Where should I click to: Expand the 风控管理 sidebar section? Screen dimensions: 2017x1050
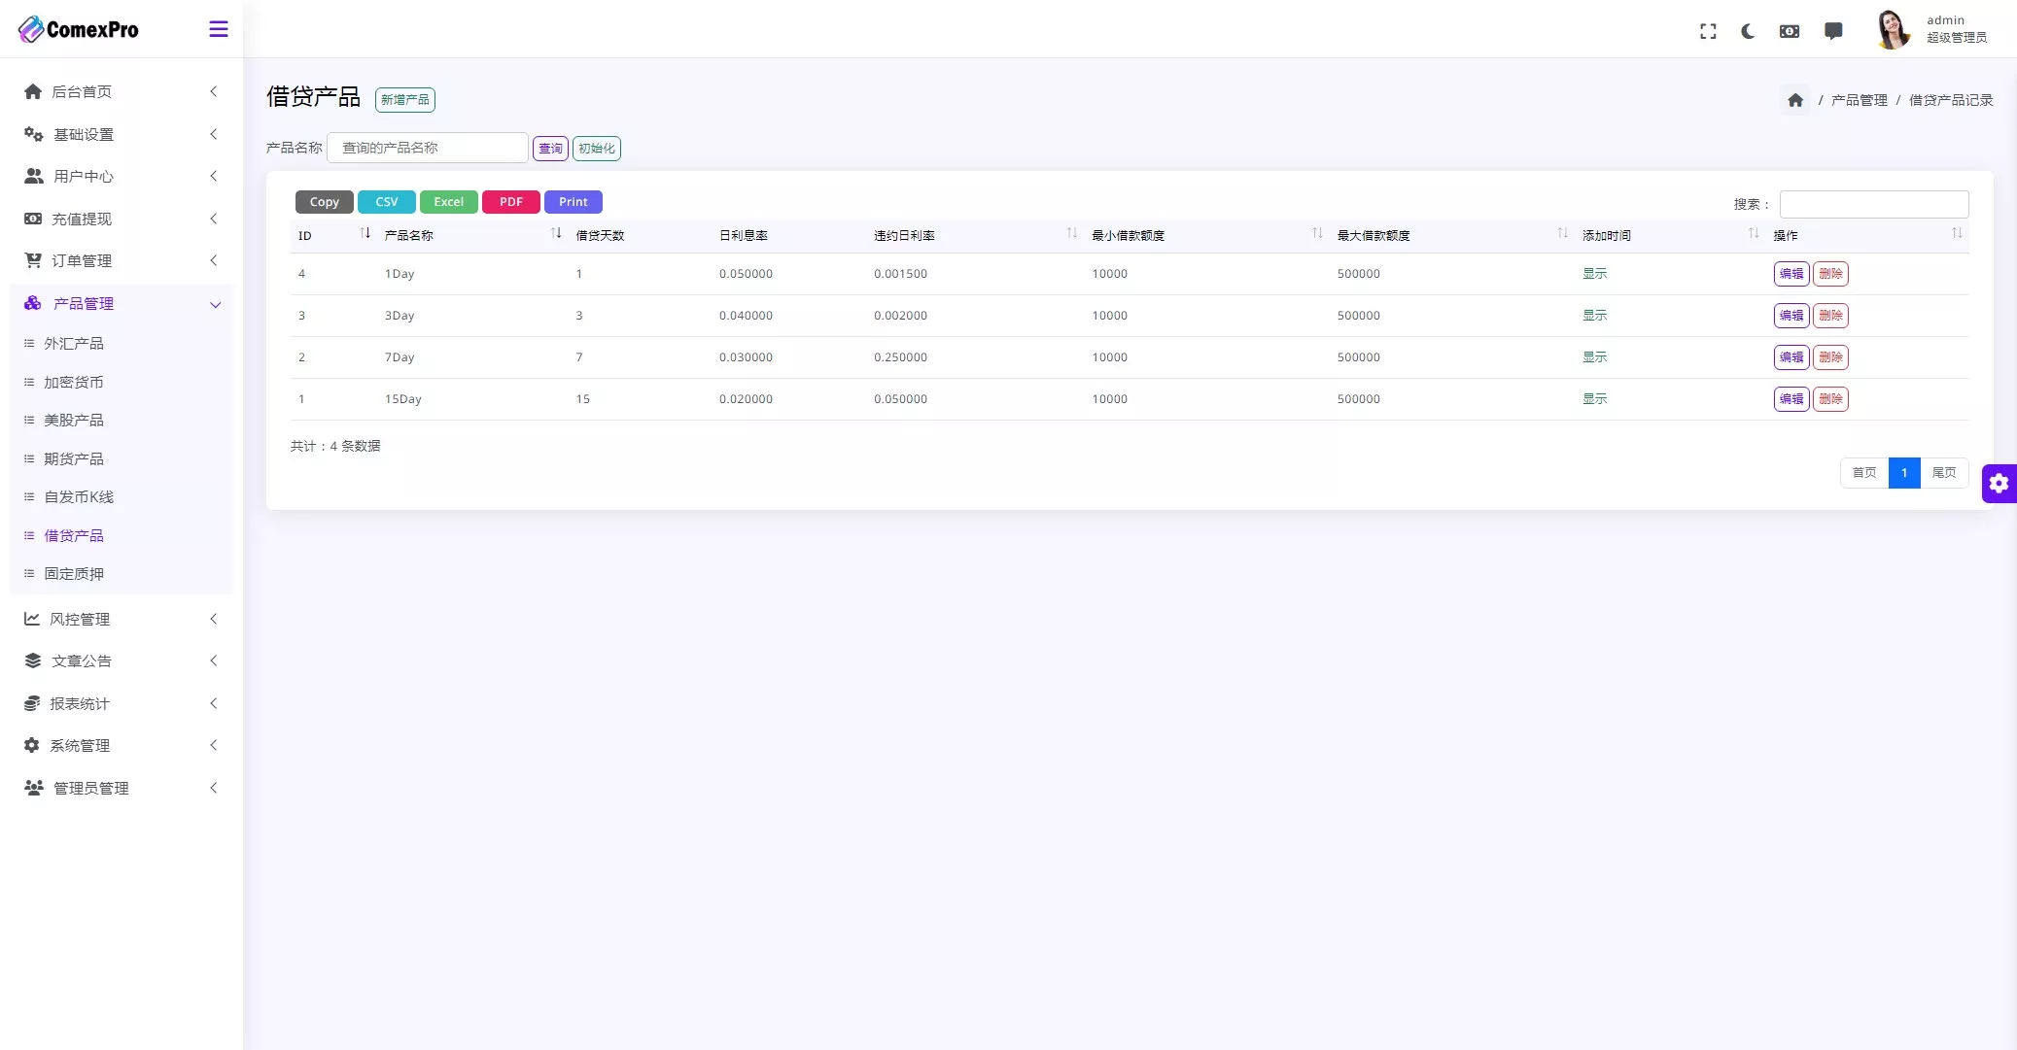click(x=122, y=619)
